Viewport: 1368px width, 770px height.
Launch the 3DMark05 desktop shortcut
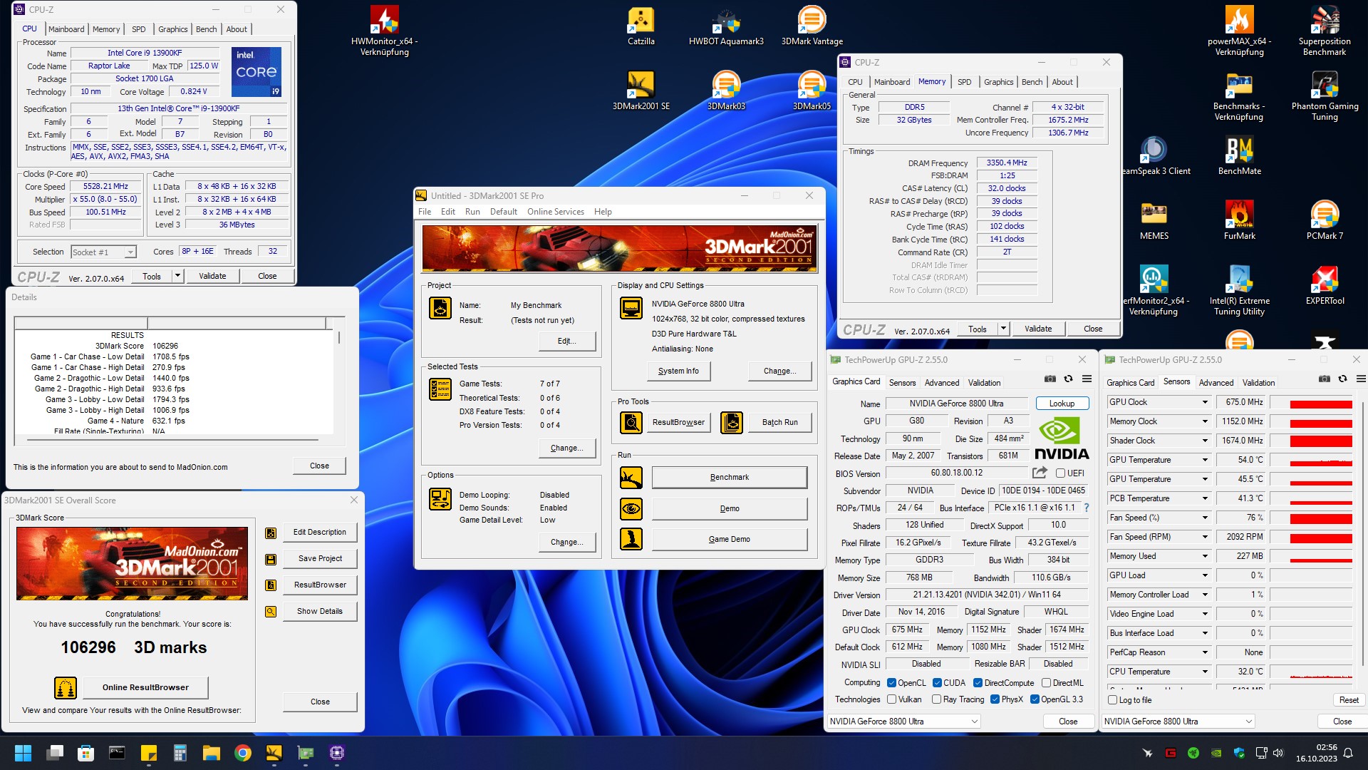tap(812, 91)
